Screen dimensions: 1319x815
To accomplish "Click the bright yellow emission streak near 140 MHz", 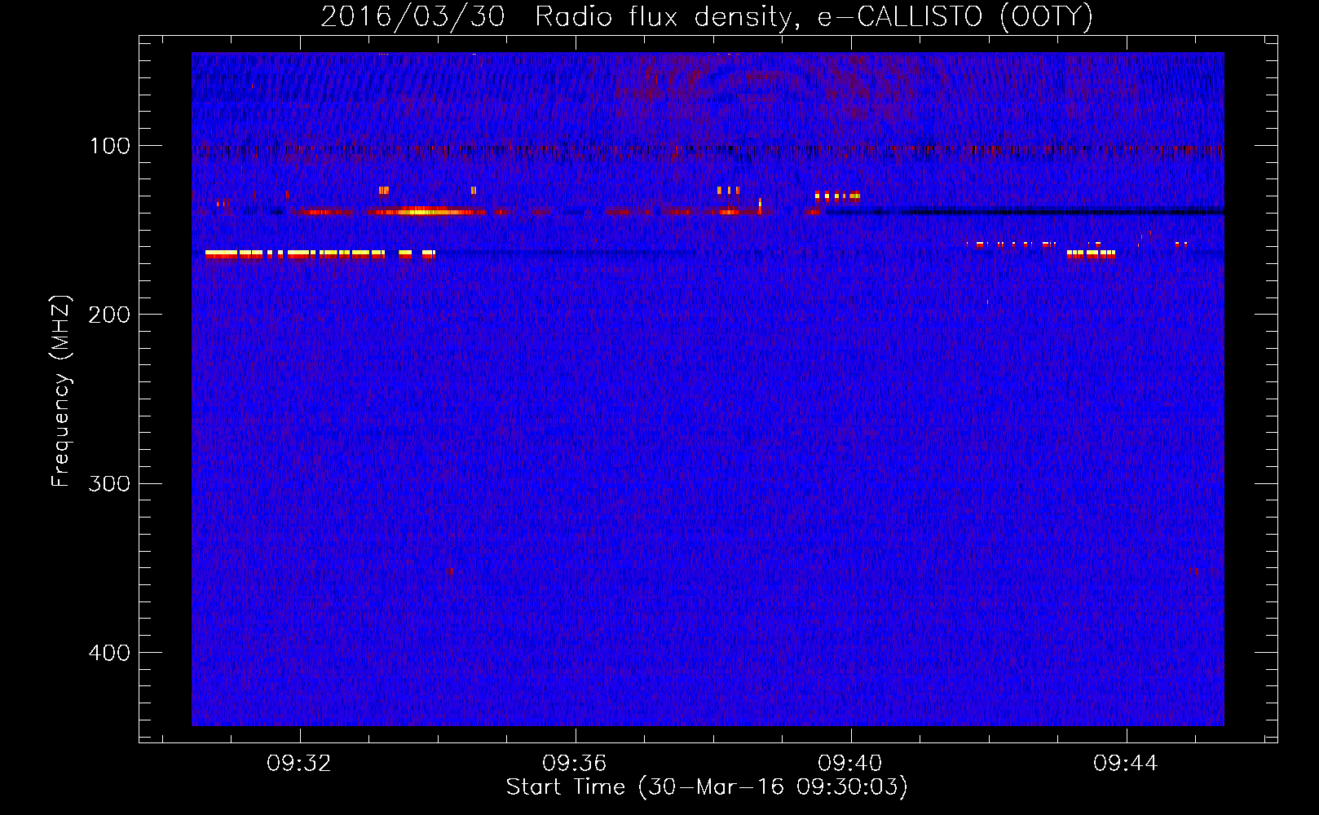I will coord(425,212).
